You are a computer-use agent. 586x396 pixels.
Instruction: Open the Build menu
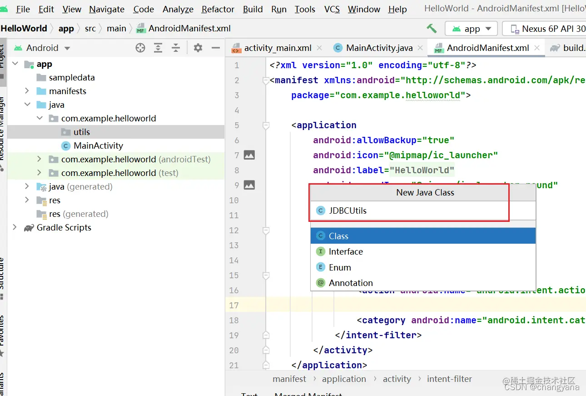[x=253, y=9]
